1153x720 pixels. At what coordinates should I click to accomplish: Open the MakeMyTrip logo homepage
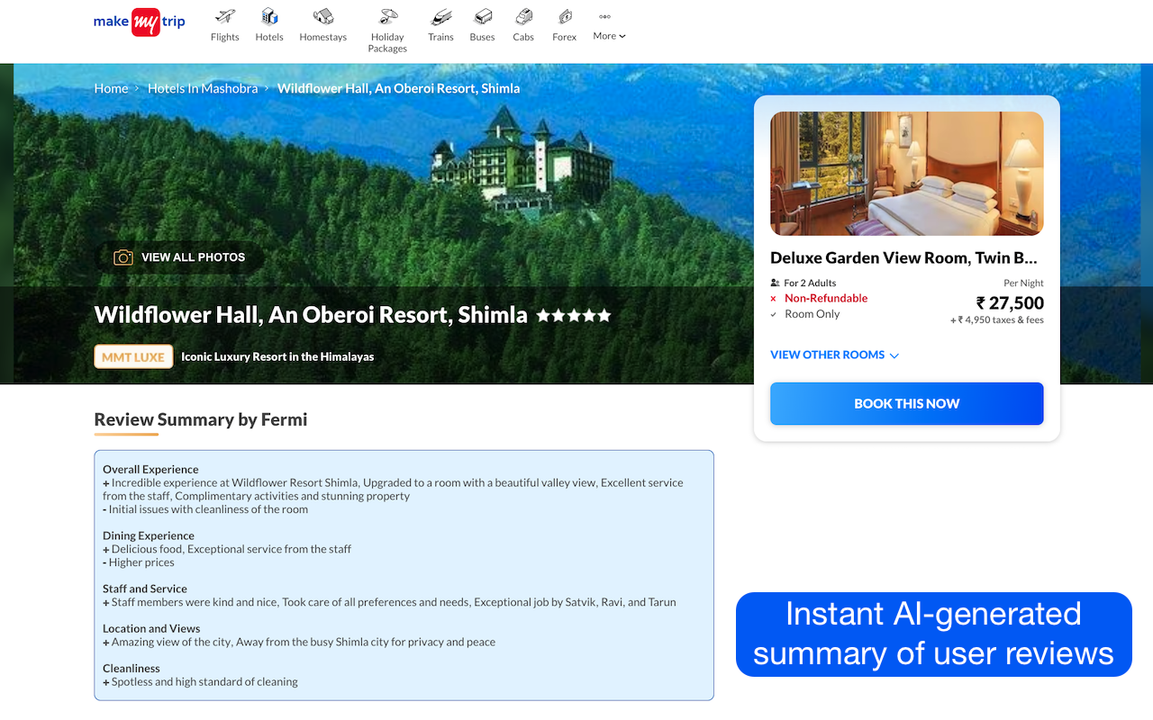click(140, 22)
